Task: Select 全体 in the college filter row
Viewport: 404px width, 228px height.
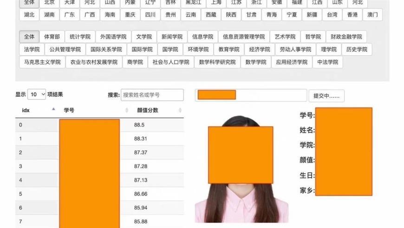Action: pos(29,37)
